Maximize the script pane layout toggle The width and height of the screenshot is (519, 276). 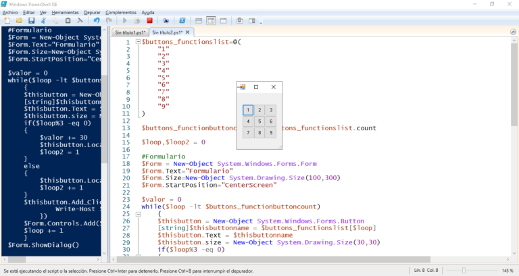click(224, 20)
